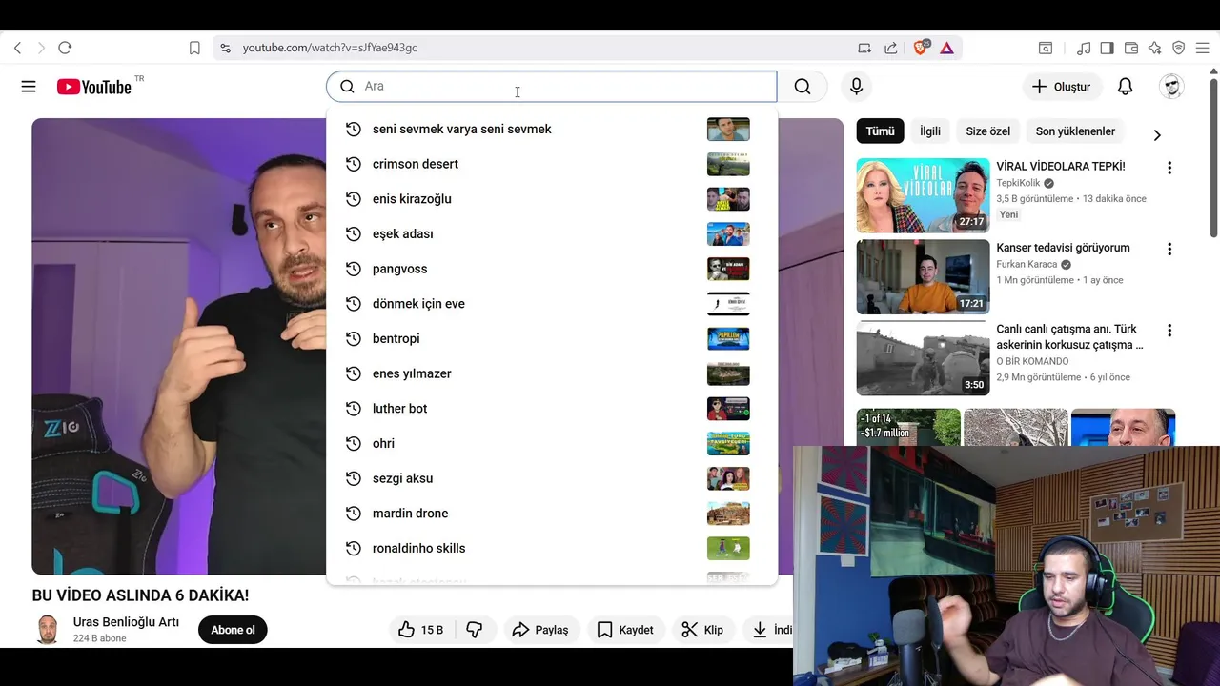Open options for Kanser tedavisi görüyorum video
The width and height of the screenshot is (1220, 686).
tap(1169, 249)
